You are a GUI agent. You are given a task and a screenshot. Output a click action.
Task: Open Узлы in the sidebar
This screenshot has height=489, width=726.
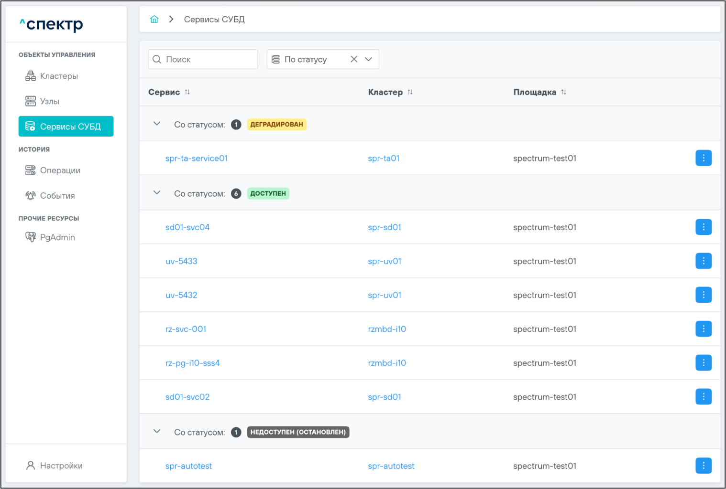tap(49, 101)
